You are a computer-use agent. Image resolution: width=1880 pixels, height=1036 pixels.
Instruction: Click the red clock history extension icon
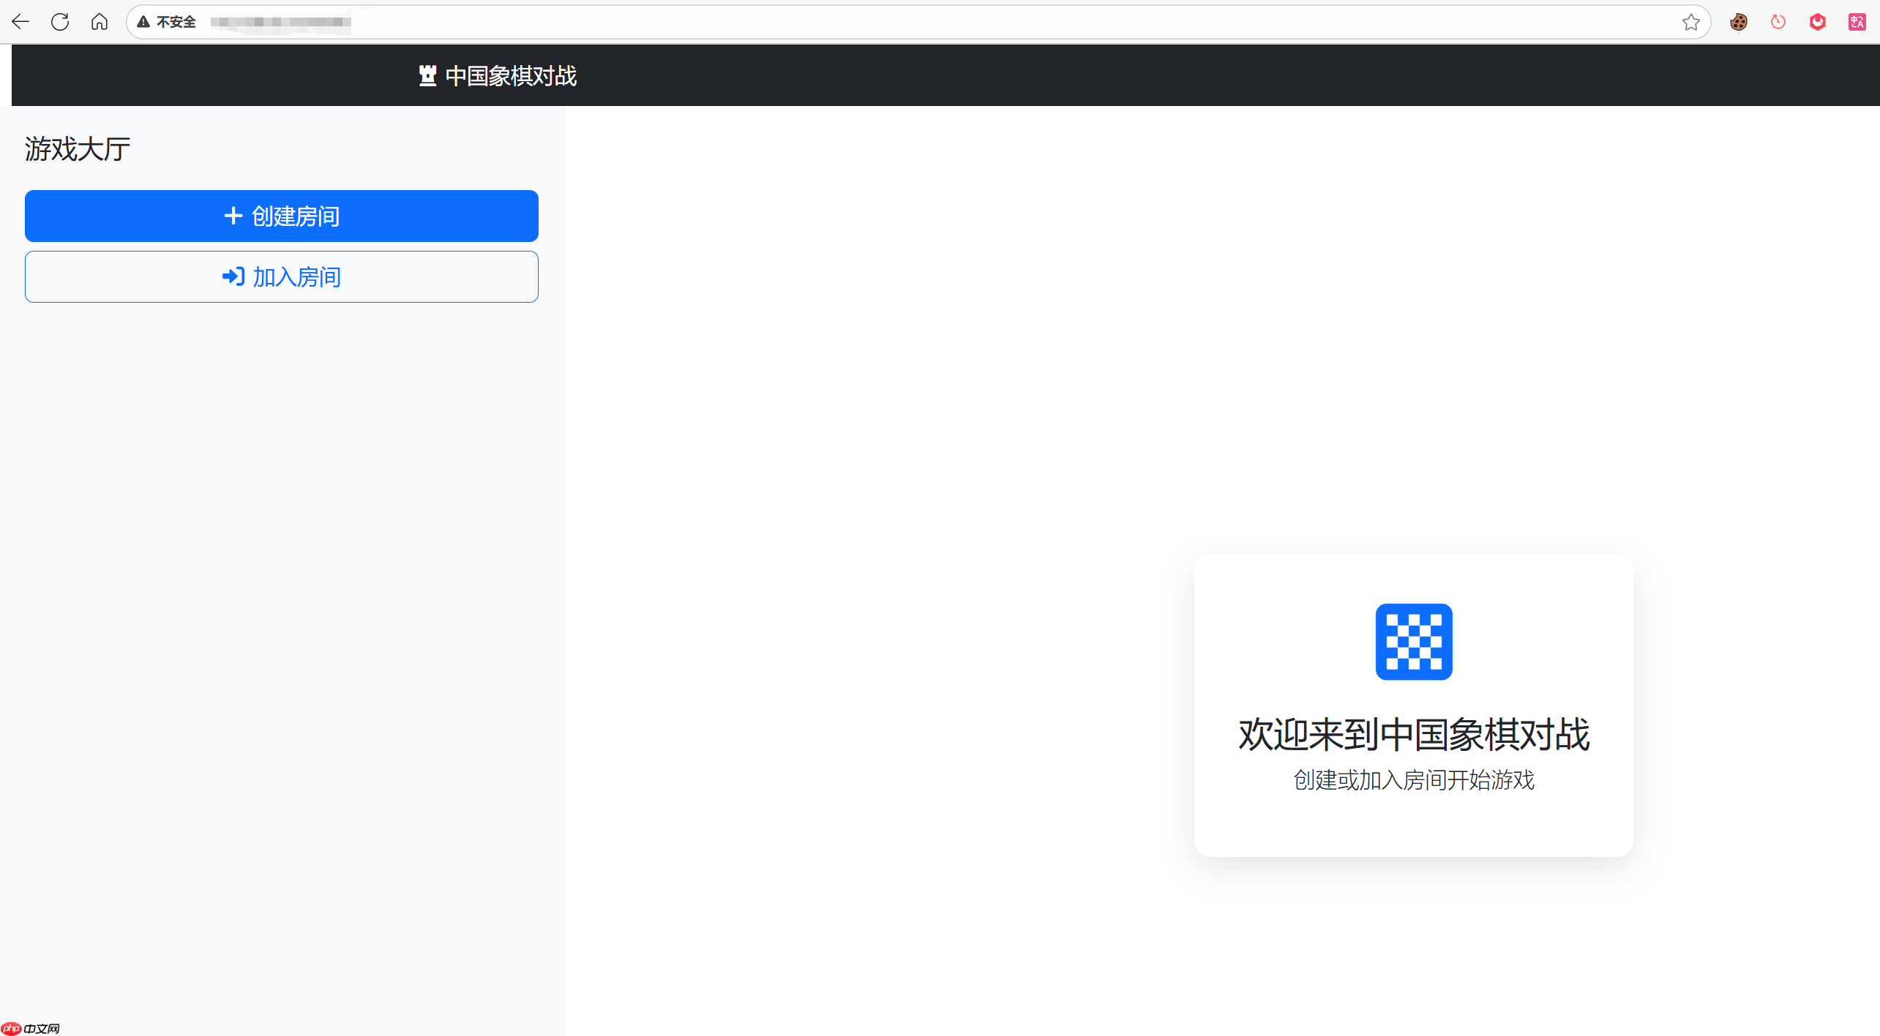tap(1779, 21)
